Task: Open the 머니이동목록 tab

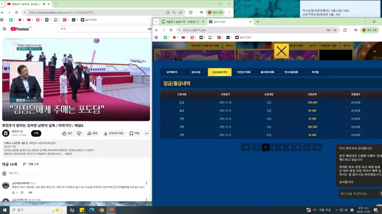Action: (291, 72)
